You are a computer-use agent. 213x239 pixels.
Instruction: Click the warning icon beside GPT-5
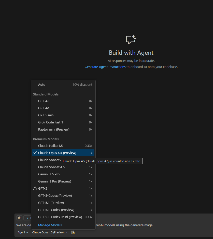coord(35,188)
